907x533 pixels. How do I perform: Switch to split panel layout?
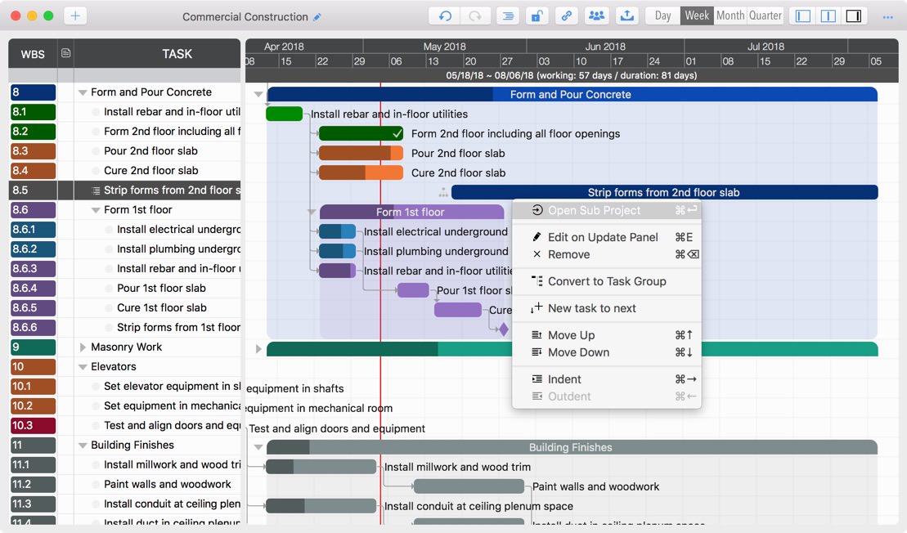[828, 16]
